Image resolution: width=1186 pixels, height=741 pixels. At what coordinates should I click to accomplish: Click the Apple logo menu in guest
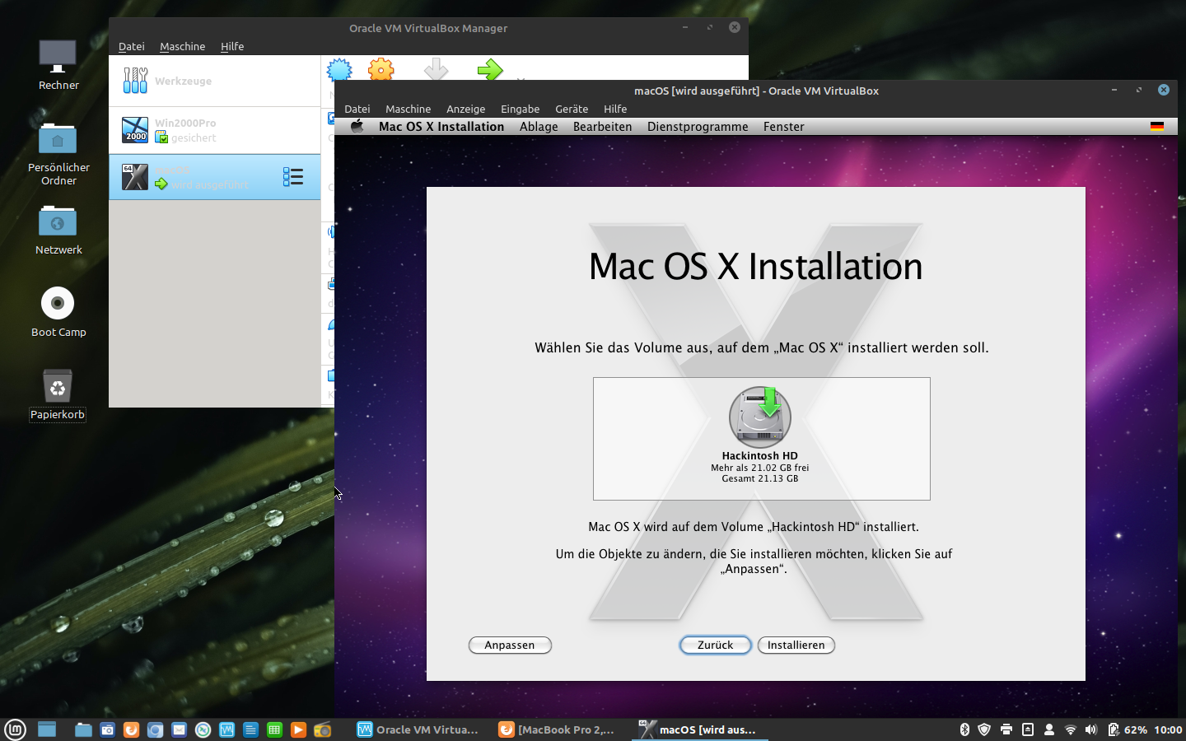pos(357,126)
